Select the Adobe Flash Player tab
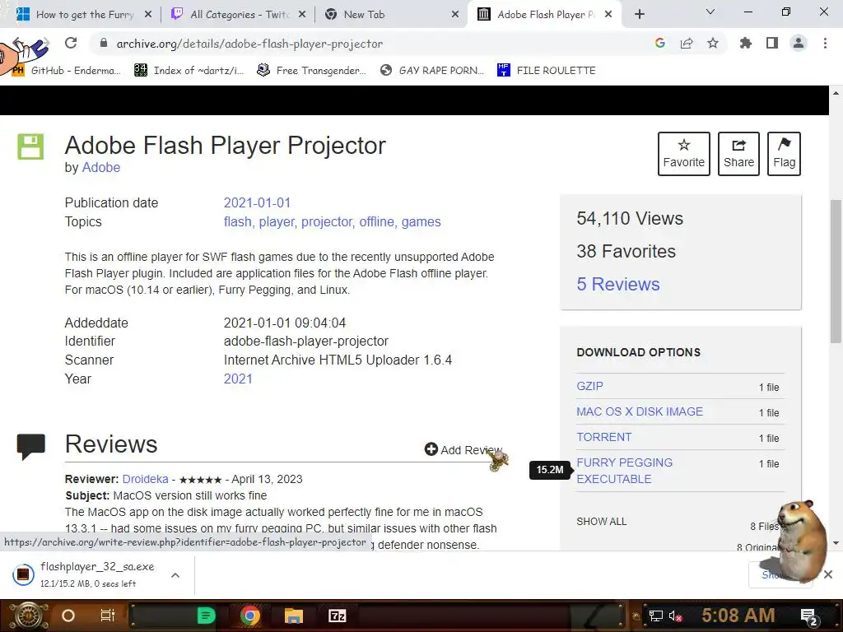 point(546,15)
